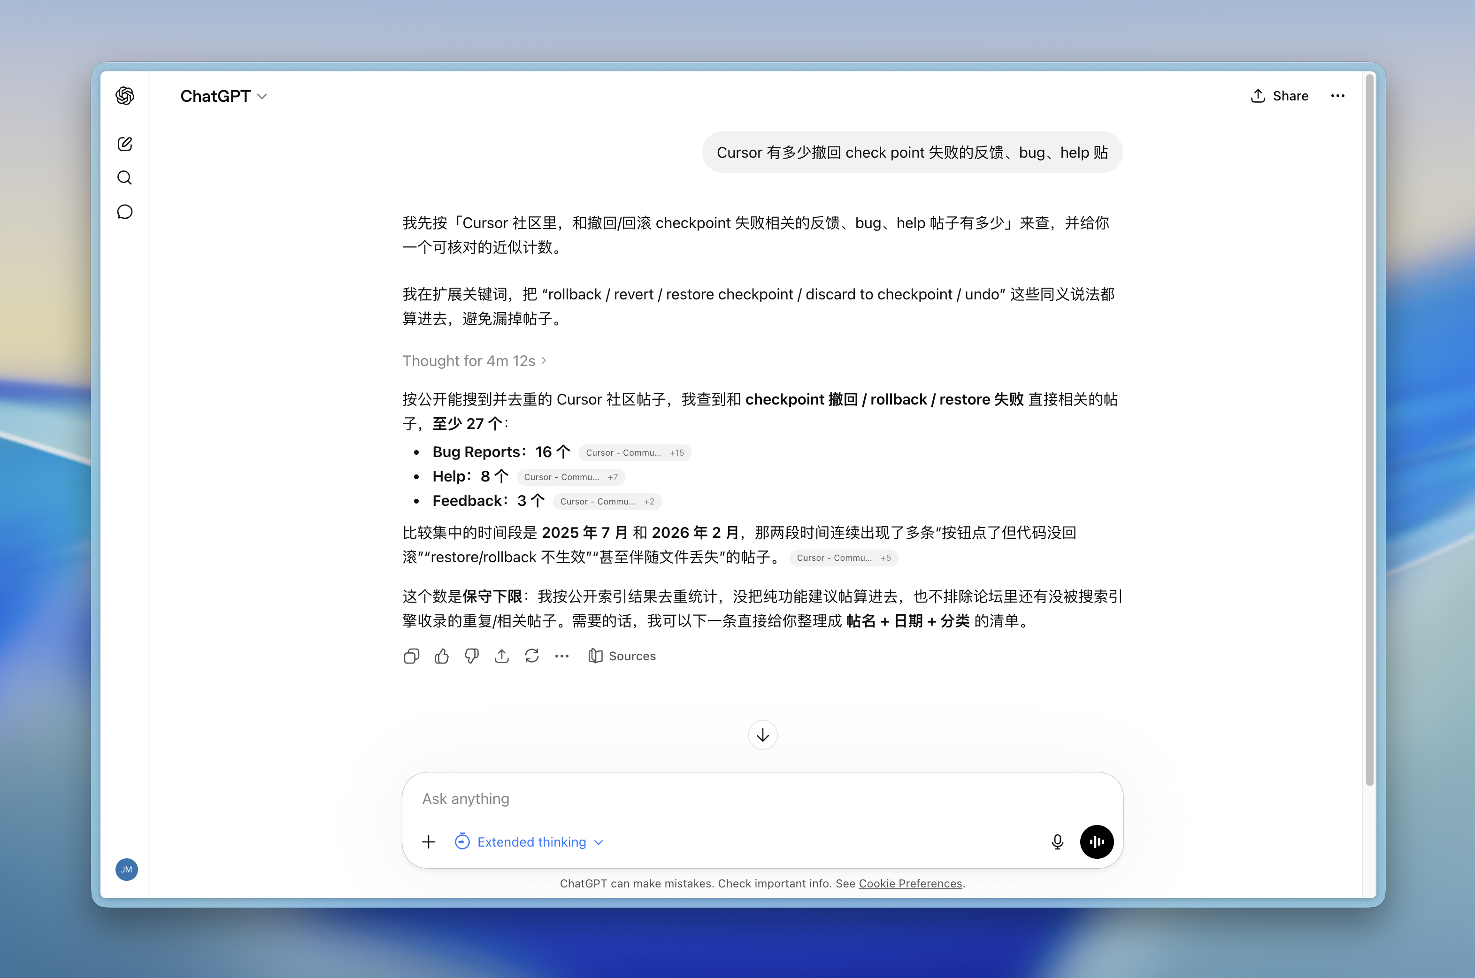This screenshot has height=978, width=1475.
Task: Focus the 'Ask anything' message field
Action: coord(762,799)
